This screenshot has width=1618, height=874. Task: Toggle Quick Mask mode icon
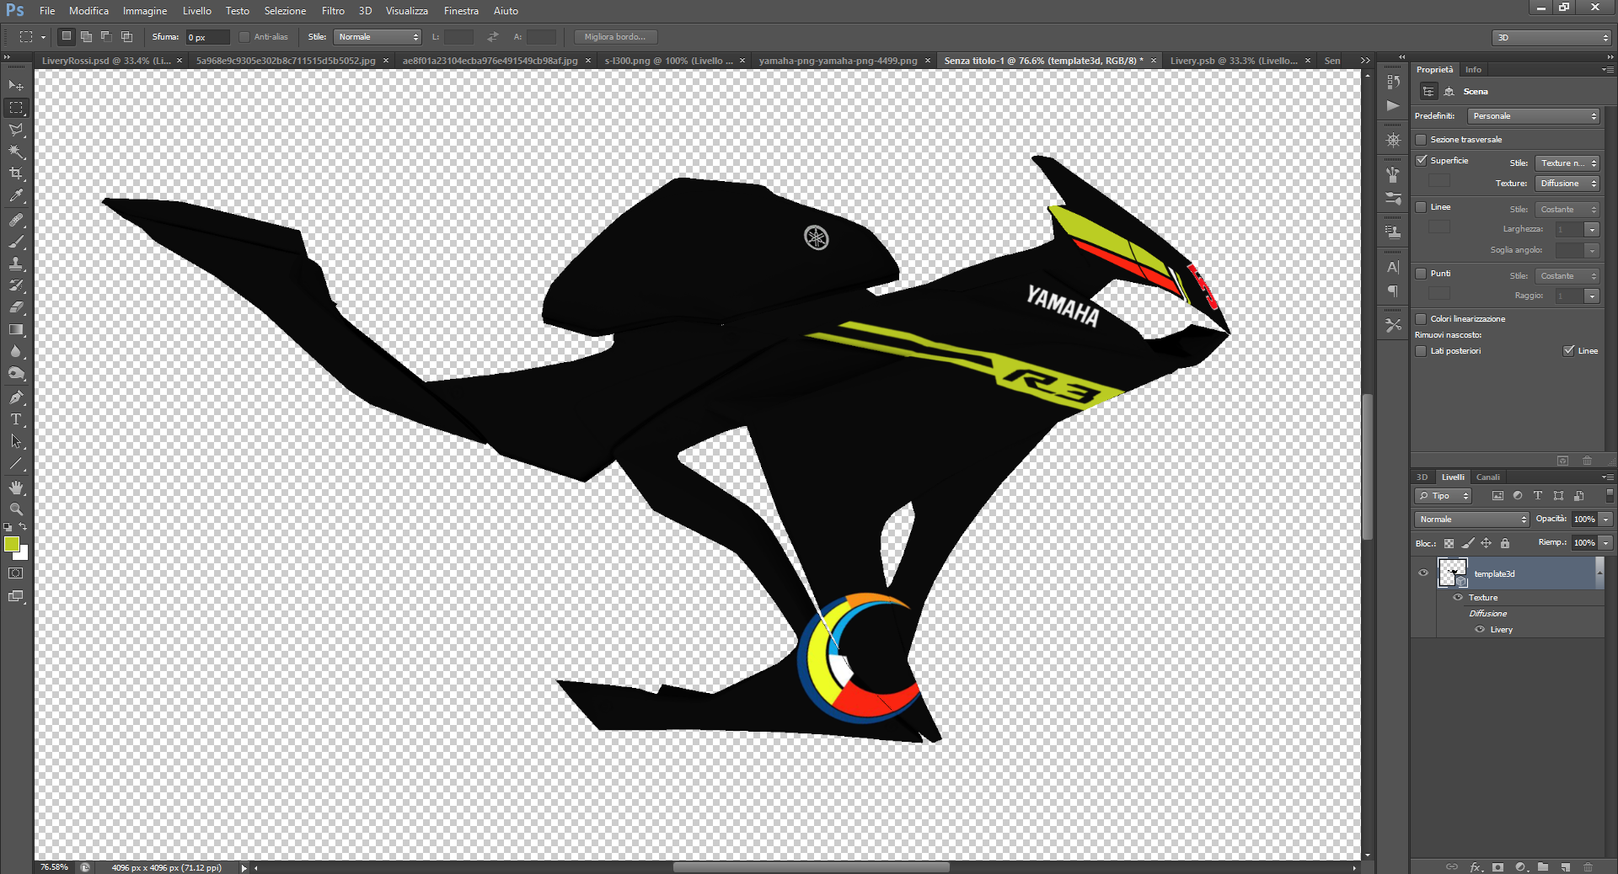pos(16,573)
